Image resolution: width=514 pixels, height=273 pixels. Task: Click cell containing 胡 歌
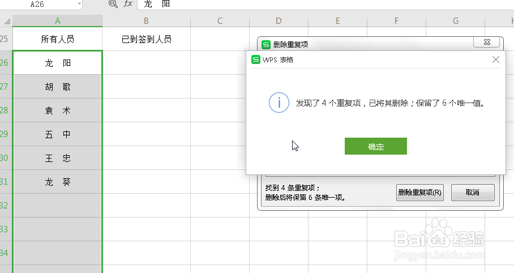(x=57, y=87)
